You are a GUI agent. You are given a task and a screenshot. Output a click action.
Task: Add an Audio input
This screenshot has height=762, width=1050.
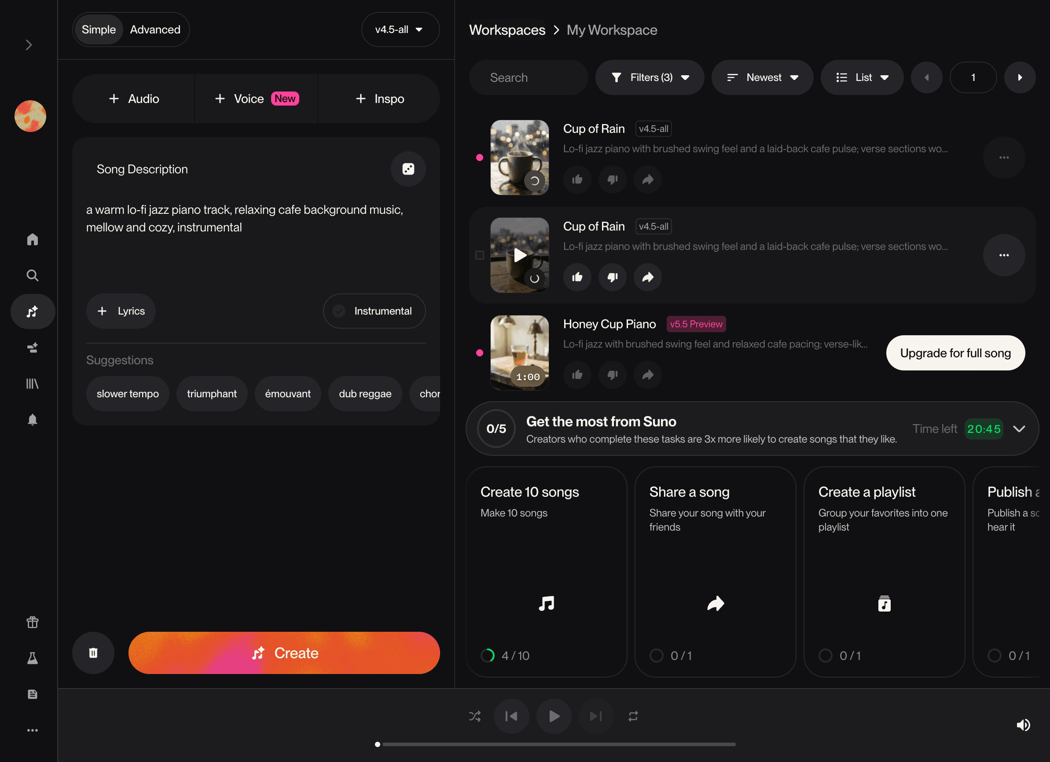coord(134,99)
